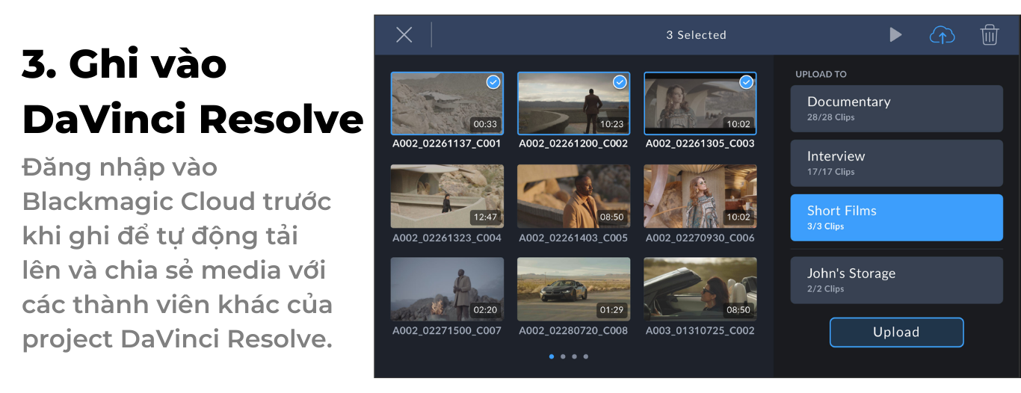Click the A002_02261403_C005 file name

click(573, 238)
